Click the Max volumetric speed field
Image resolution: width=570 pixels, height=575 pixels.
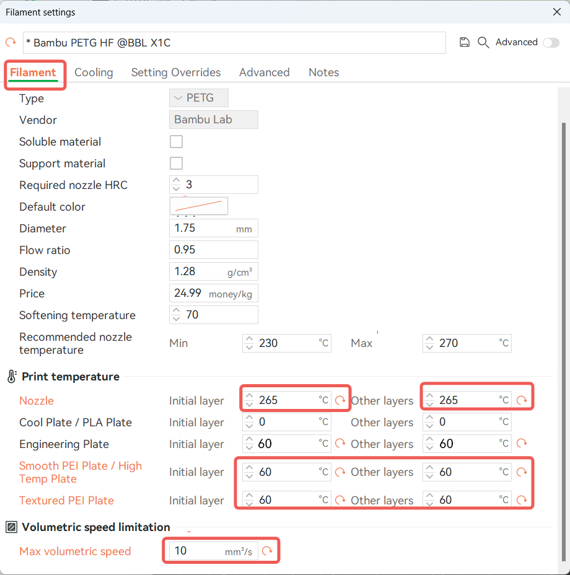tap(214, 551)
